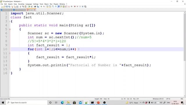Toggle synchronized horizontal scrolling
This screenshot has height=105, width=186.
pyautogui.click(x=50, y=6)
